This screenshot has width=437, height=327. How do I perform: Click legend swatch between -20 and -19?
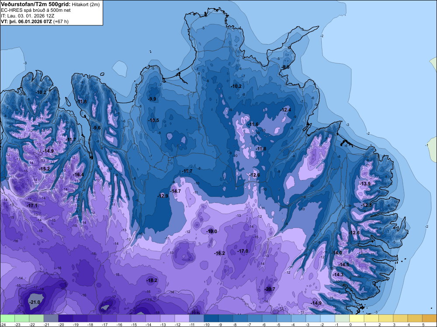[66, 318]
